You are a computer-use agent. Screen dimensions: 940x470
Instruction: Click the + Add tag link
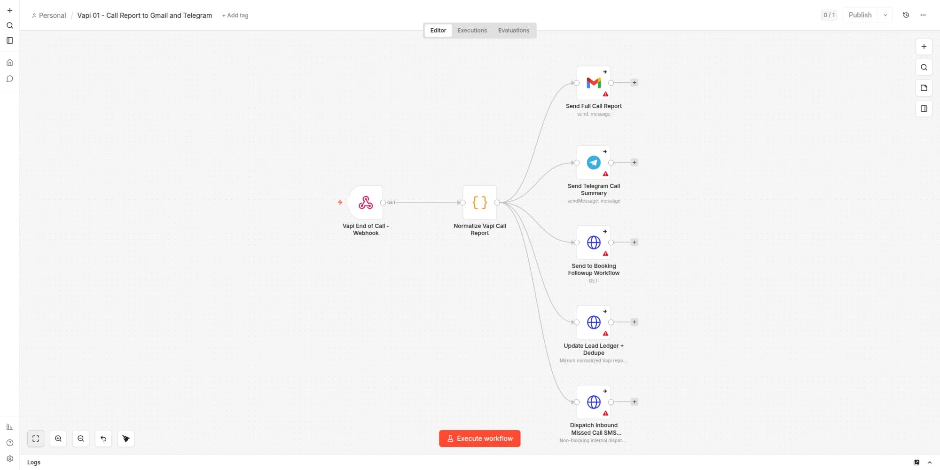pyautogui.click(x=235, y=16)
